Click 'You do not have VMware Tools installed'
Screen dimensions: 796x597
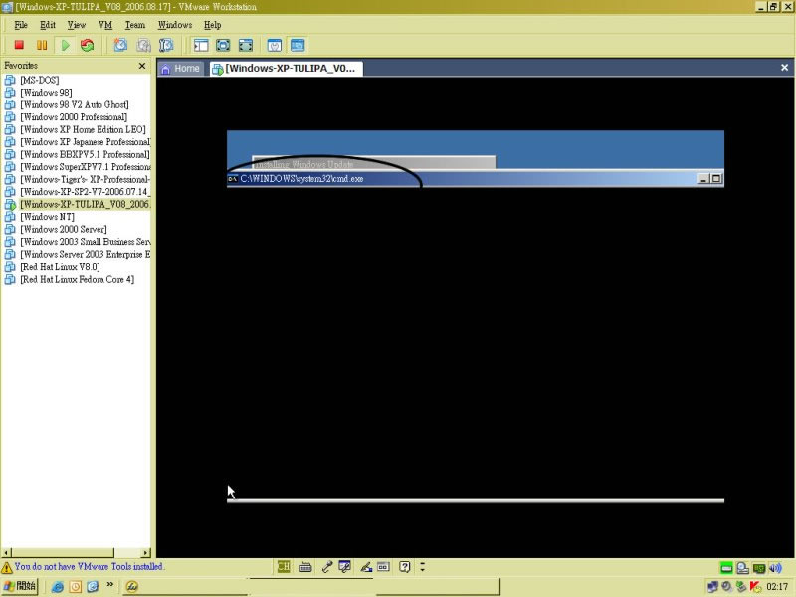89,566
